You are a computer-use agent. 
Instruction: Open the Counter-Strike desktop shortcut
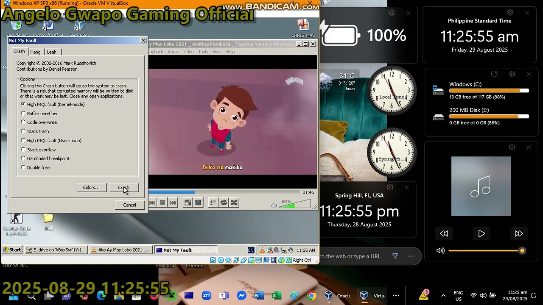17,225
